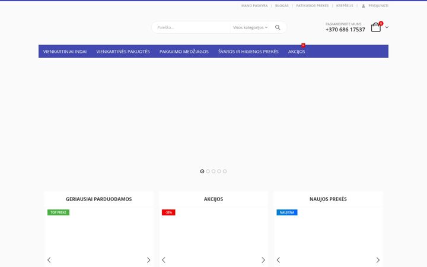
Task: Open Pakavimo medžiagos menu
Action: coord(184,52)
